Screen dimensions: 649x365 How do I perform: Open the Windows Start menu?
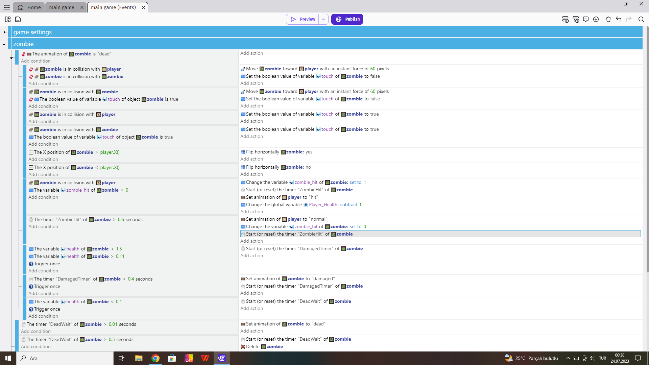coord(8,358)
